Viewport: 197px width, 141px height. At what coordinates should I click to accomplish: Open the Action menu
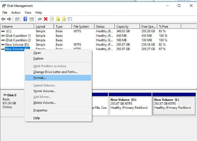16,13
